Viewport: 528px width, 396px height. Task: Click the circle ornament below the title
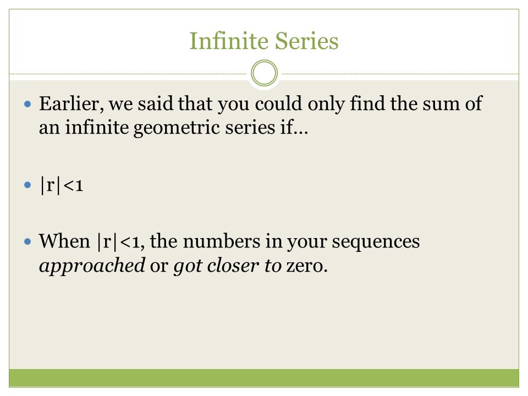pyautogui.click(x=265, y=73)
